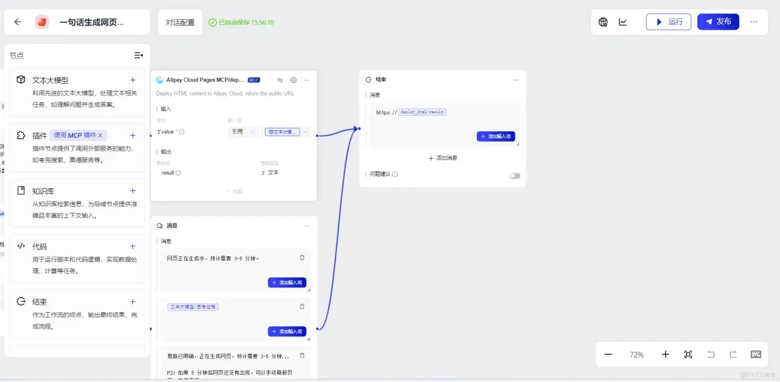Screen dimensions: 780x382
Task: Fit the canvas to the screen
Action: (688, 354)
